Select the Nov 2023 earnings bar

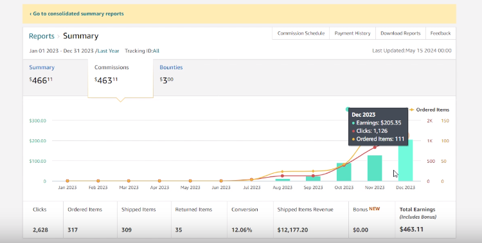[375, 168]
